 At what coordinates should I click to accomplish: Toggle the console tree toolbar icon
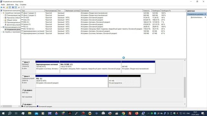(10, 7)
